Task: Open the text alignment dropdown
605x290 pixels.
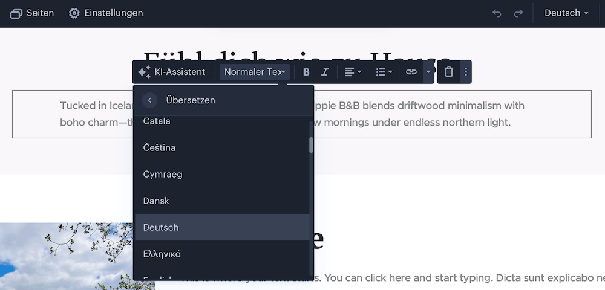Action: click(x=353, y=72)
